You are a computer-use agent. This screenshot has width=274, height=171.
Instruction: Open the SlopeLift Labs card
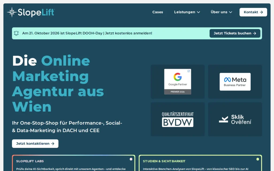[x=74, y=163]
